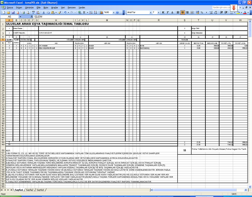Open the Ekle menu

pos(38,7)
